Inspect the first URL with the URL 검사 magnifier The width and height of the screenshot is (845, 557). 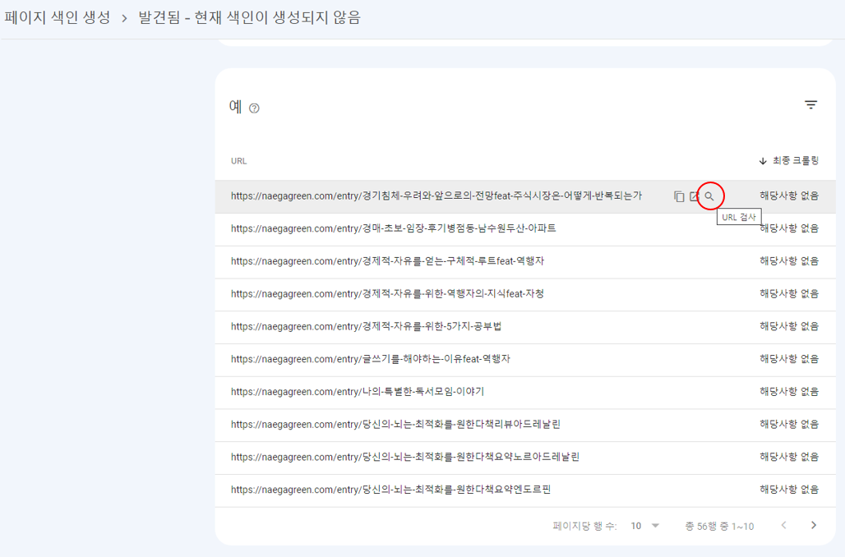(710, 196)
